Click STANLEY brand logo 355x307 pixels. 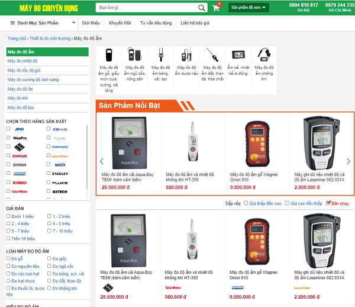(60, 174)
